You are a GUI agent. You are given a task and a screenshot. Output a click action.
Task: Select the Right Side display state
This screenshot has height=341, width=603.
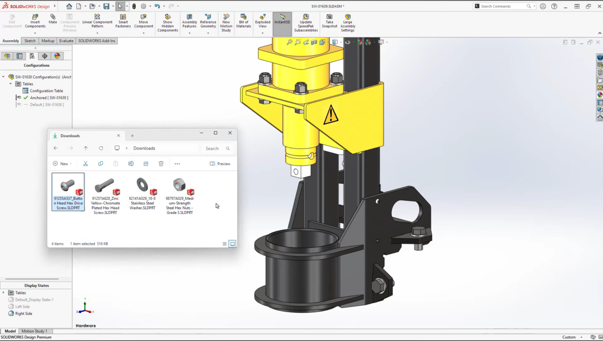pyautogui.click(x=23, y=313)
